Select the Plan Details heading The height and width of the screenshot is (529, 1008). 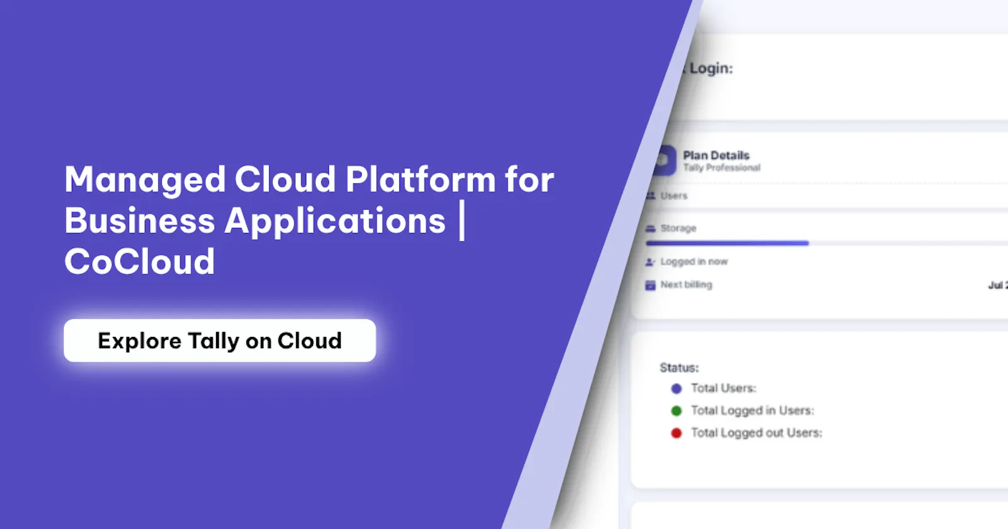point(716,155)
